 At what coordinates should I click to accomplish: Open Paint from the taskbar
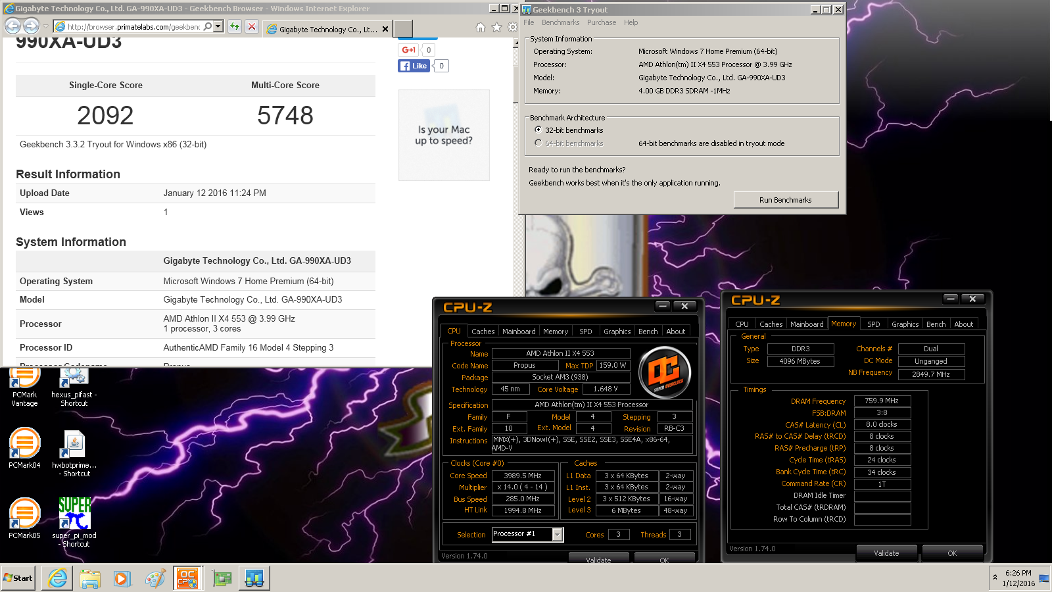click(155, 578)
